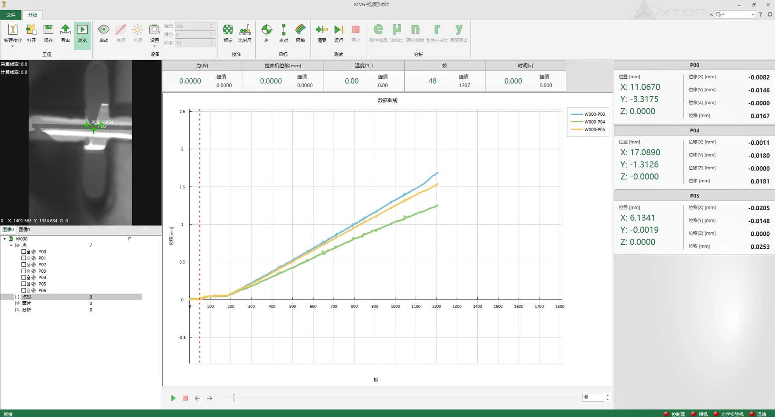775x417 pixels.
Task: Start the device with 启动 eye icon
Action: 103,30
